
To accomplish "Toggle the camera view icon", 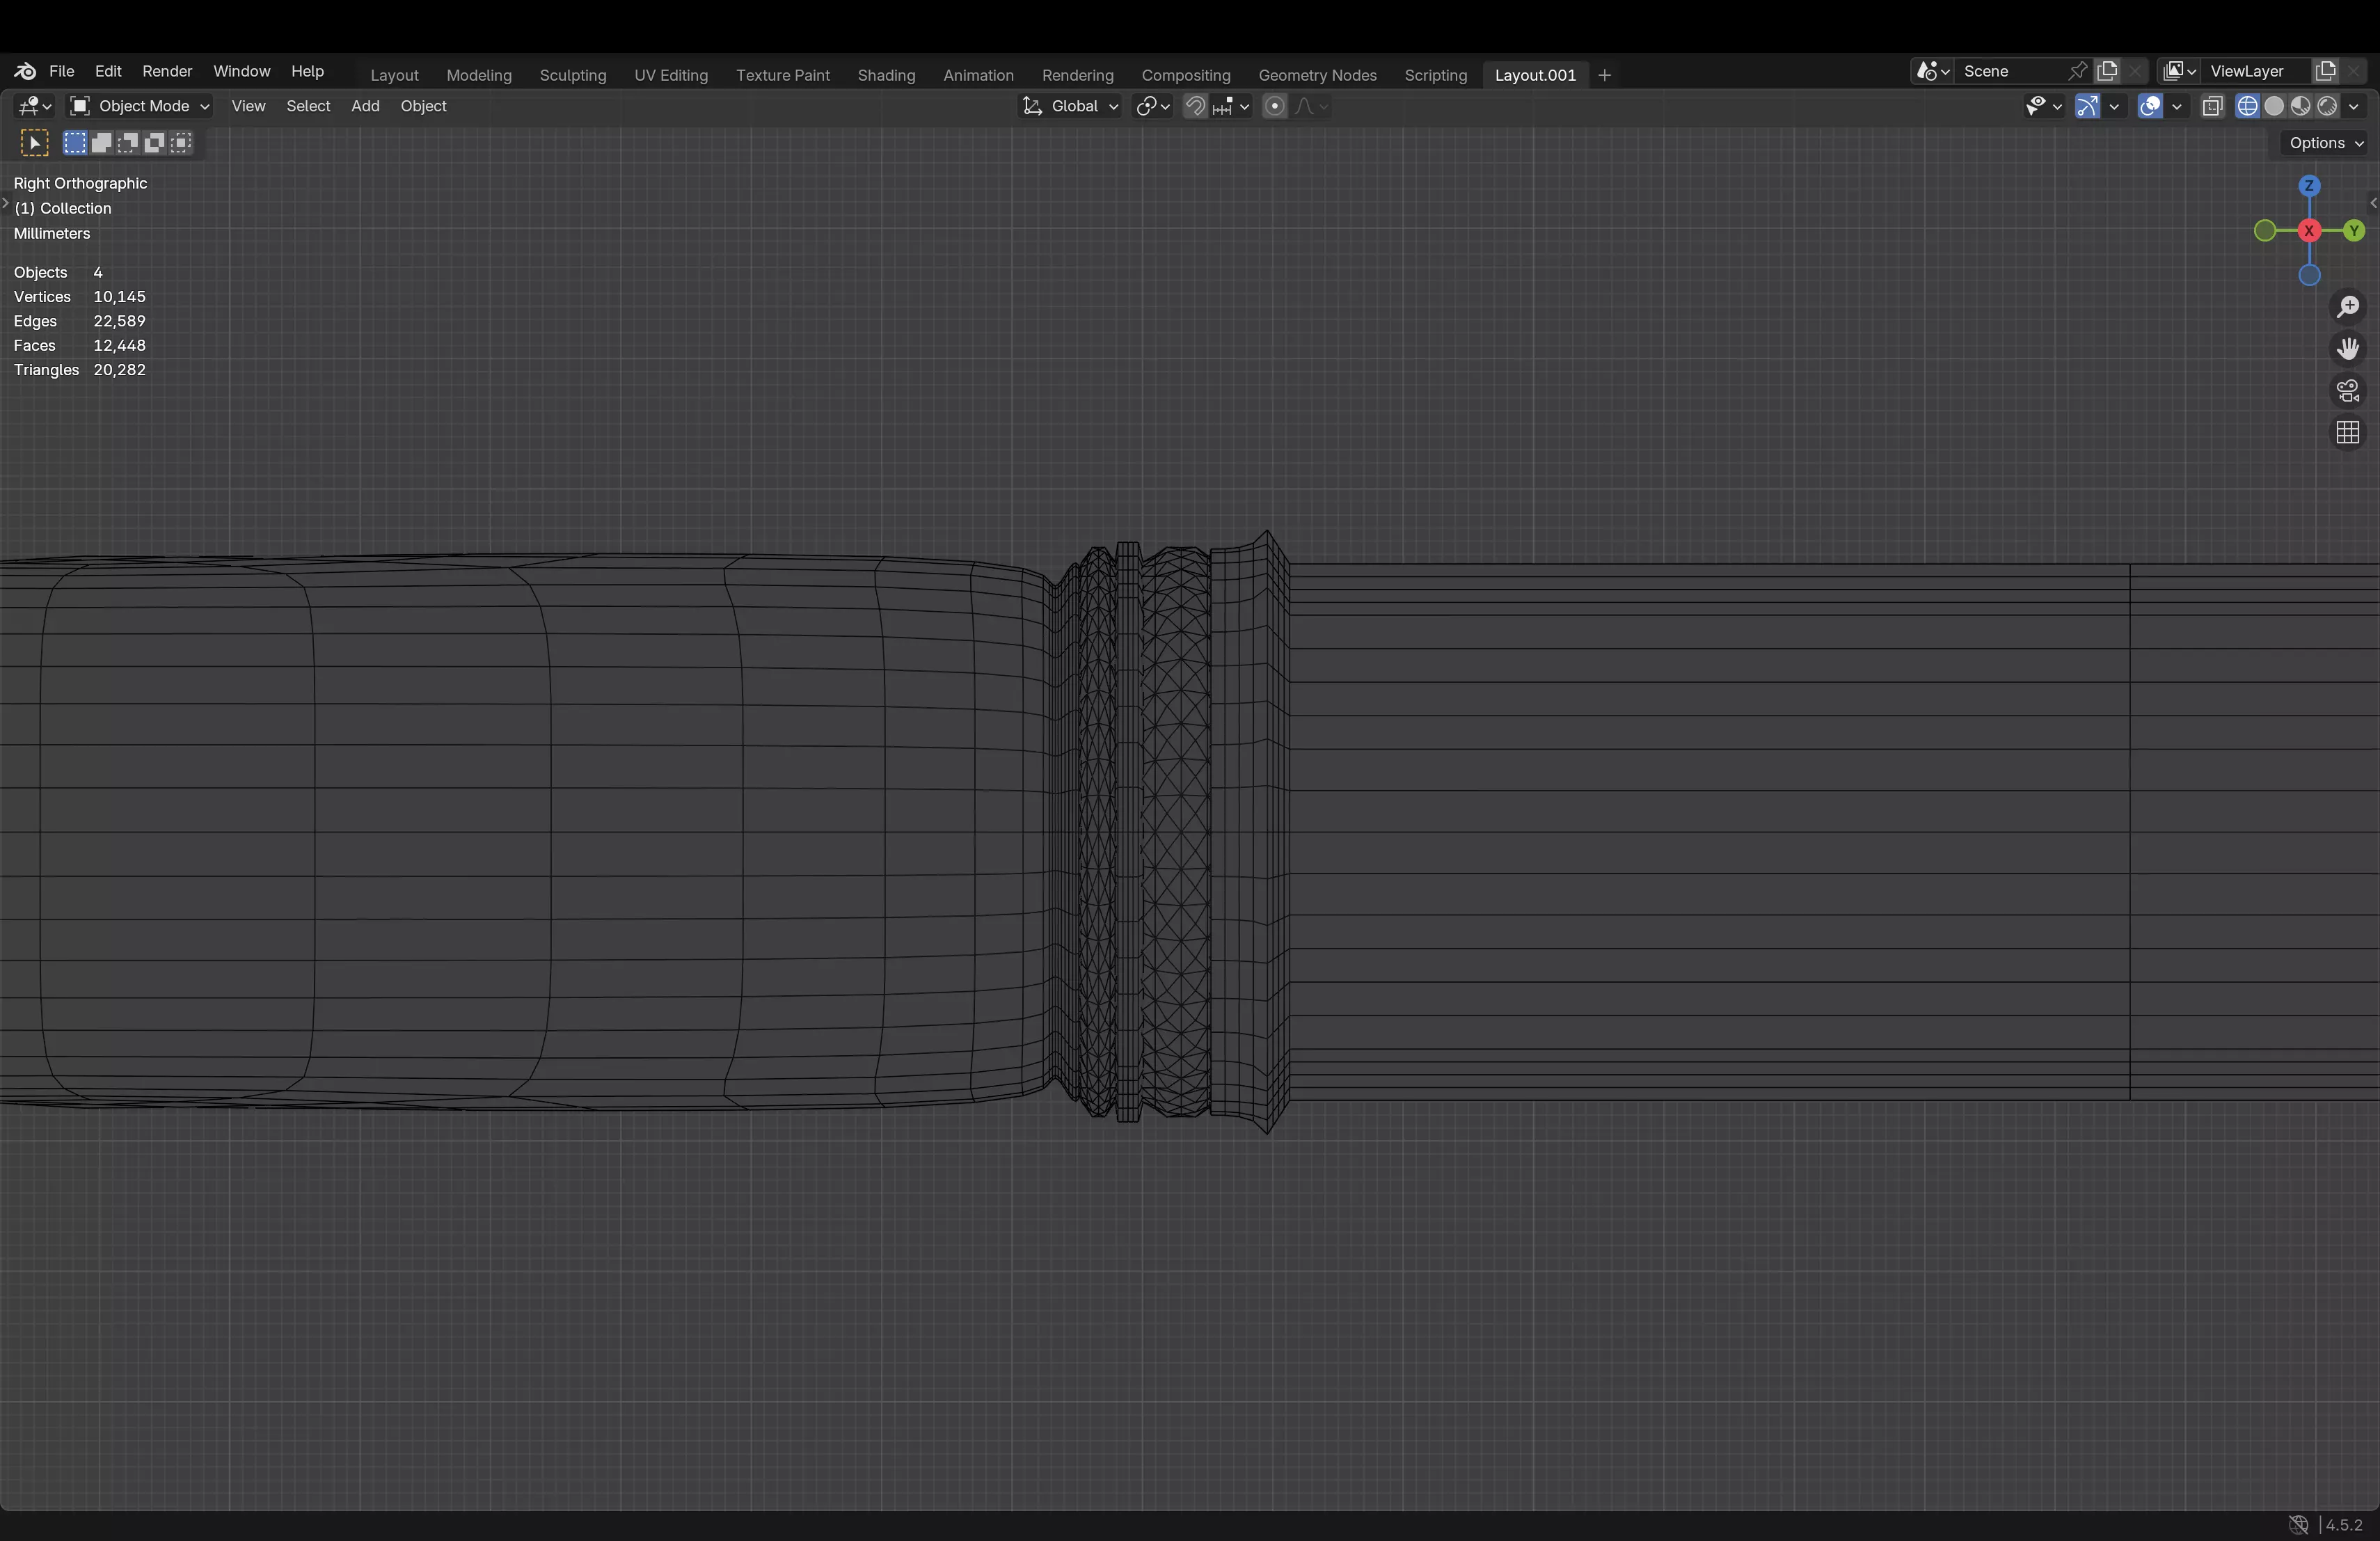I will [x=2348, y=391].
